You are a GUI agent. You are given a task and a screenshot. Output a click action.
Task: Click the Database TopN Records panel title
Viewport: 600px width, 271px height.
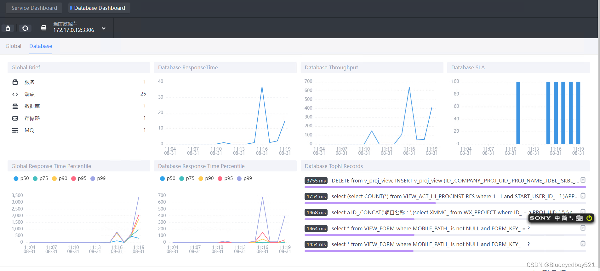coord(334,166)
